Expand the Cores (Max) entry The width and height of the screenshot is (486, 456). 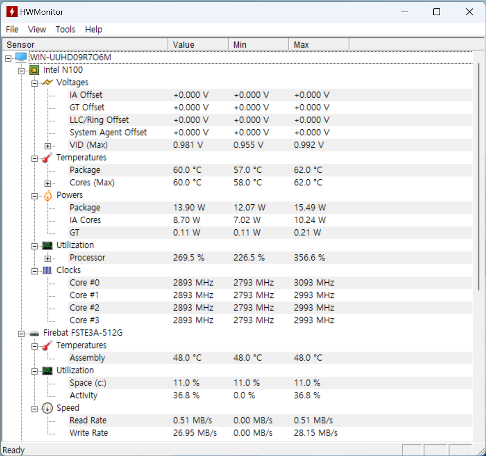[x=48, y=184]
